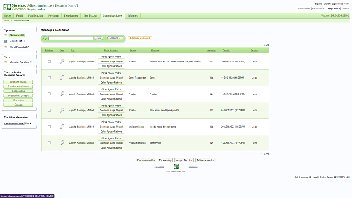Open the Informes tab
Viewport: 352px width, 198px height.
(x=133, y=15)
